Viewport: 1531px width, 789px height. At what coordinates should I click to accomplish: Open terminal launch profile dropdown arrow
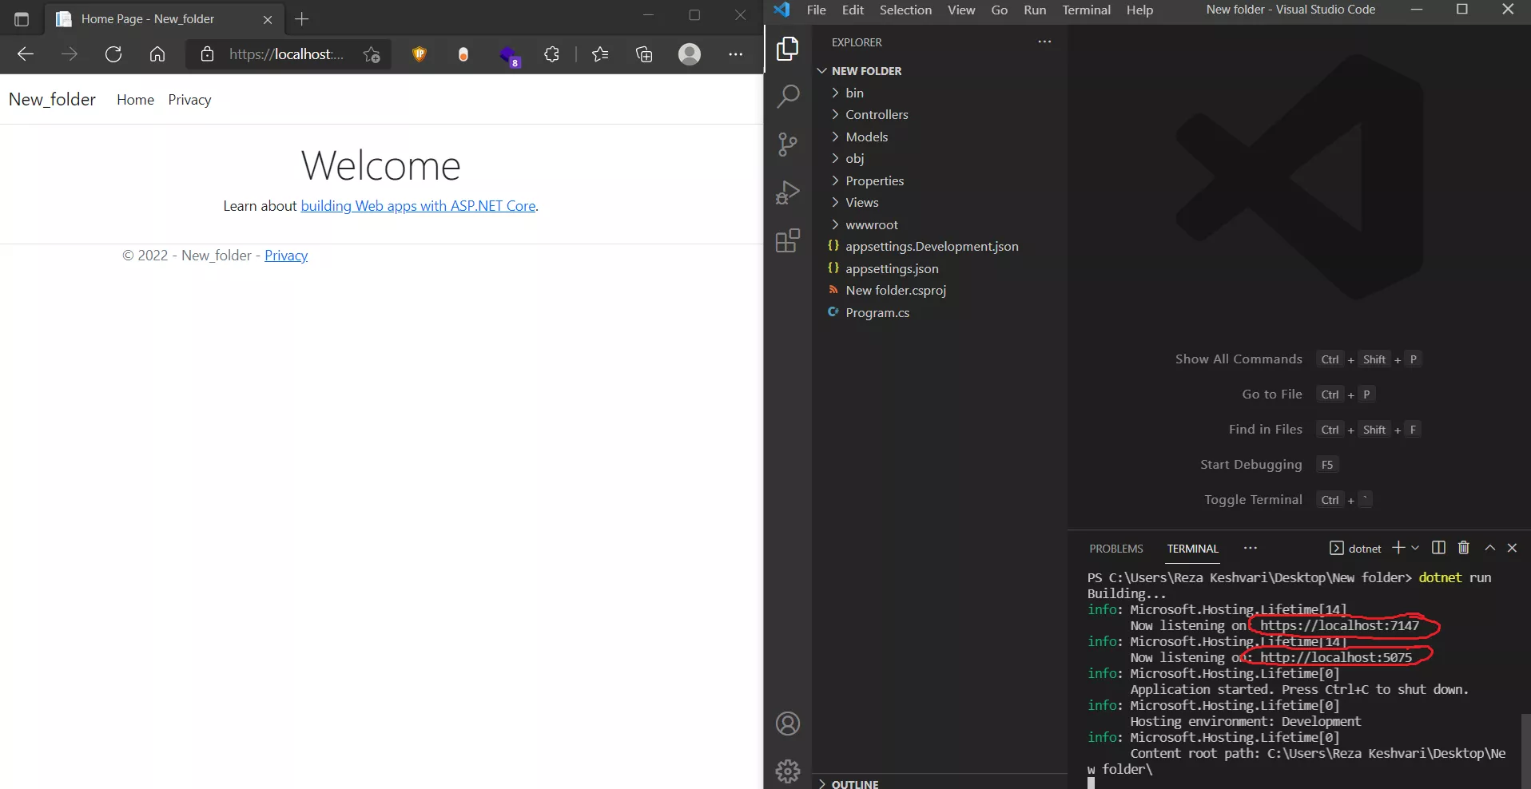(x=1415, y=548)
